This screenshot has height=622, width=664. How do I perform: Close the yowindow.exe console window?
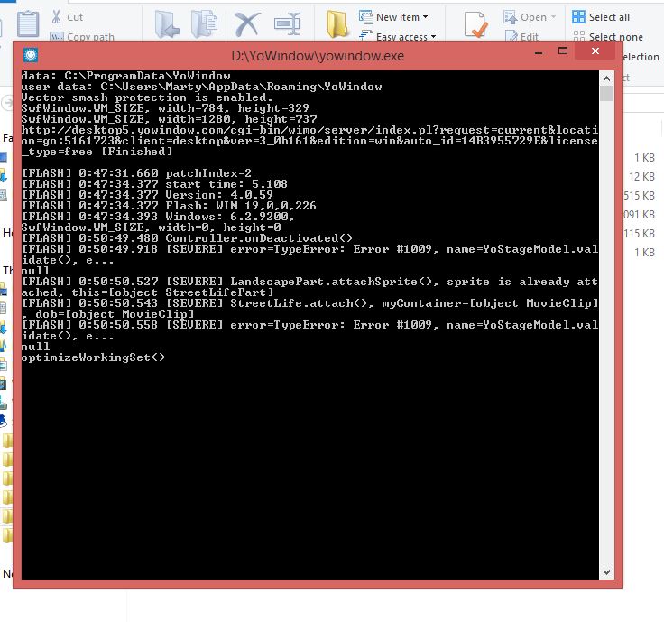595,51
